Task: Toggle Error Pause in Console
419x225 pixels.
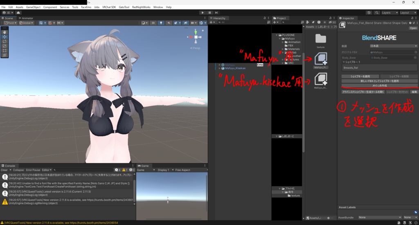Action: pyautogui.click(x=33, y=170)
